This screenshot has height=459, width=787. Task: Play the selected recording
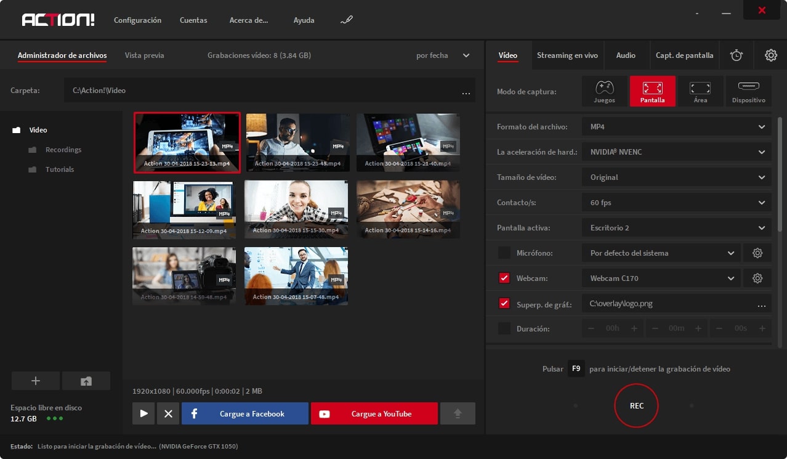143,413
